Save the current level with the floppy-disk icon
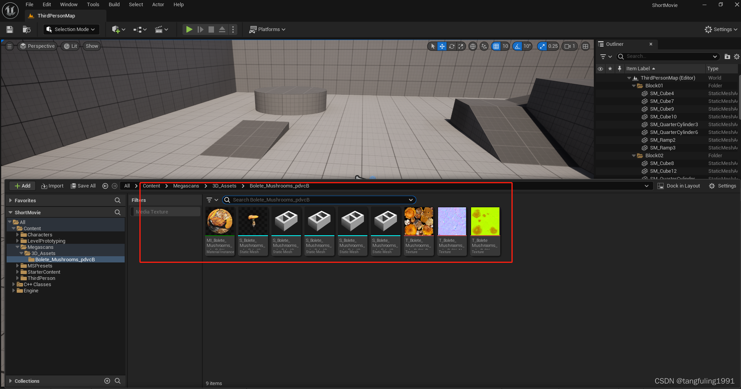 tap(10, 30)
